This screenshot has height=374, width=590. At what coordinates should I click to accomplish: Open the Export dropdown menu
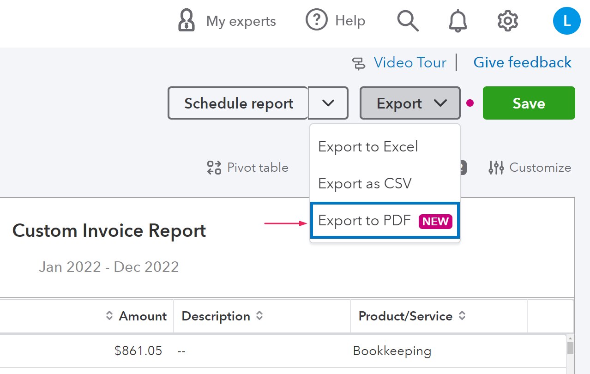click(409, 103)
